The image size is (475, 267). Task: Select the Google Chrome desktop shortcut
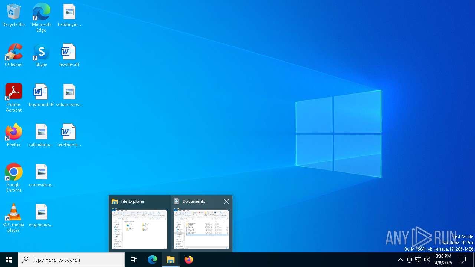click(x=14, y=178)
